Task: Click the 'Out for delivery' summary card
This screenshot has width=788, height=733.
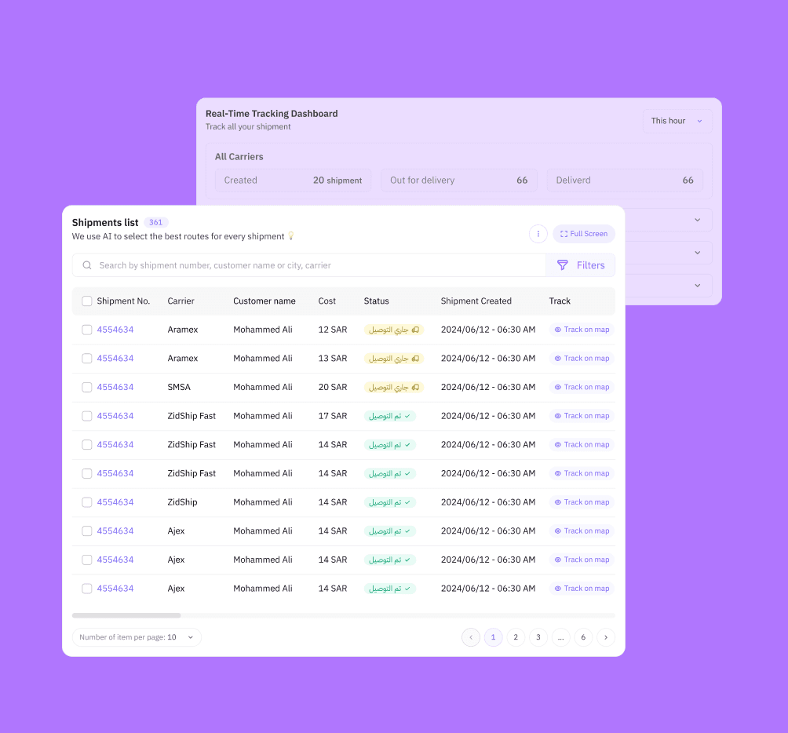Action: [458, 180]
